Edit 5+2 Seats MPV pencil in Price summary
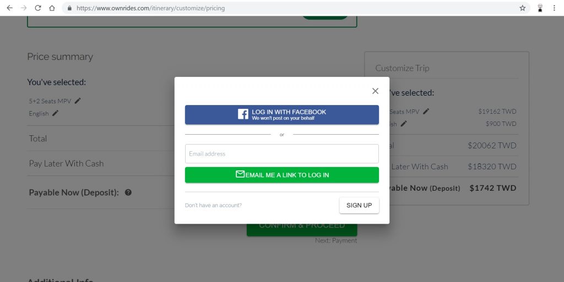Image resolution: width=564 pixels, height=282 pixels. pos(78,101)
